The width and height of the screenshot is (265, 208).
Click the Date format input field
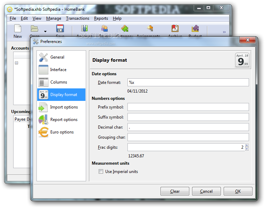click(x=188, y=83)
